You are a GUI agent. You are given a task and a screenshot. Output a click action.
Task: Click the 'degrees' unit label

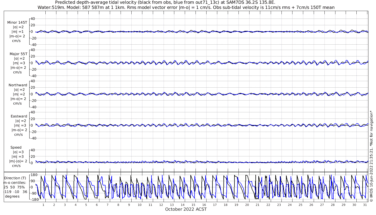(x=12, y=196)
